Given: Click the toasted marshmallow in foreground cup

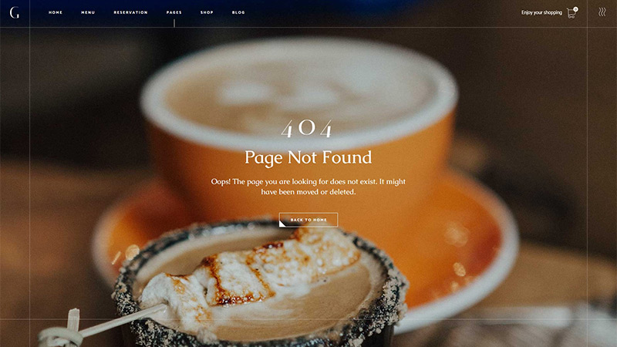Looking at the screenshot, I should (x=252, y=271).
